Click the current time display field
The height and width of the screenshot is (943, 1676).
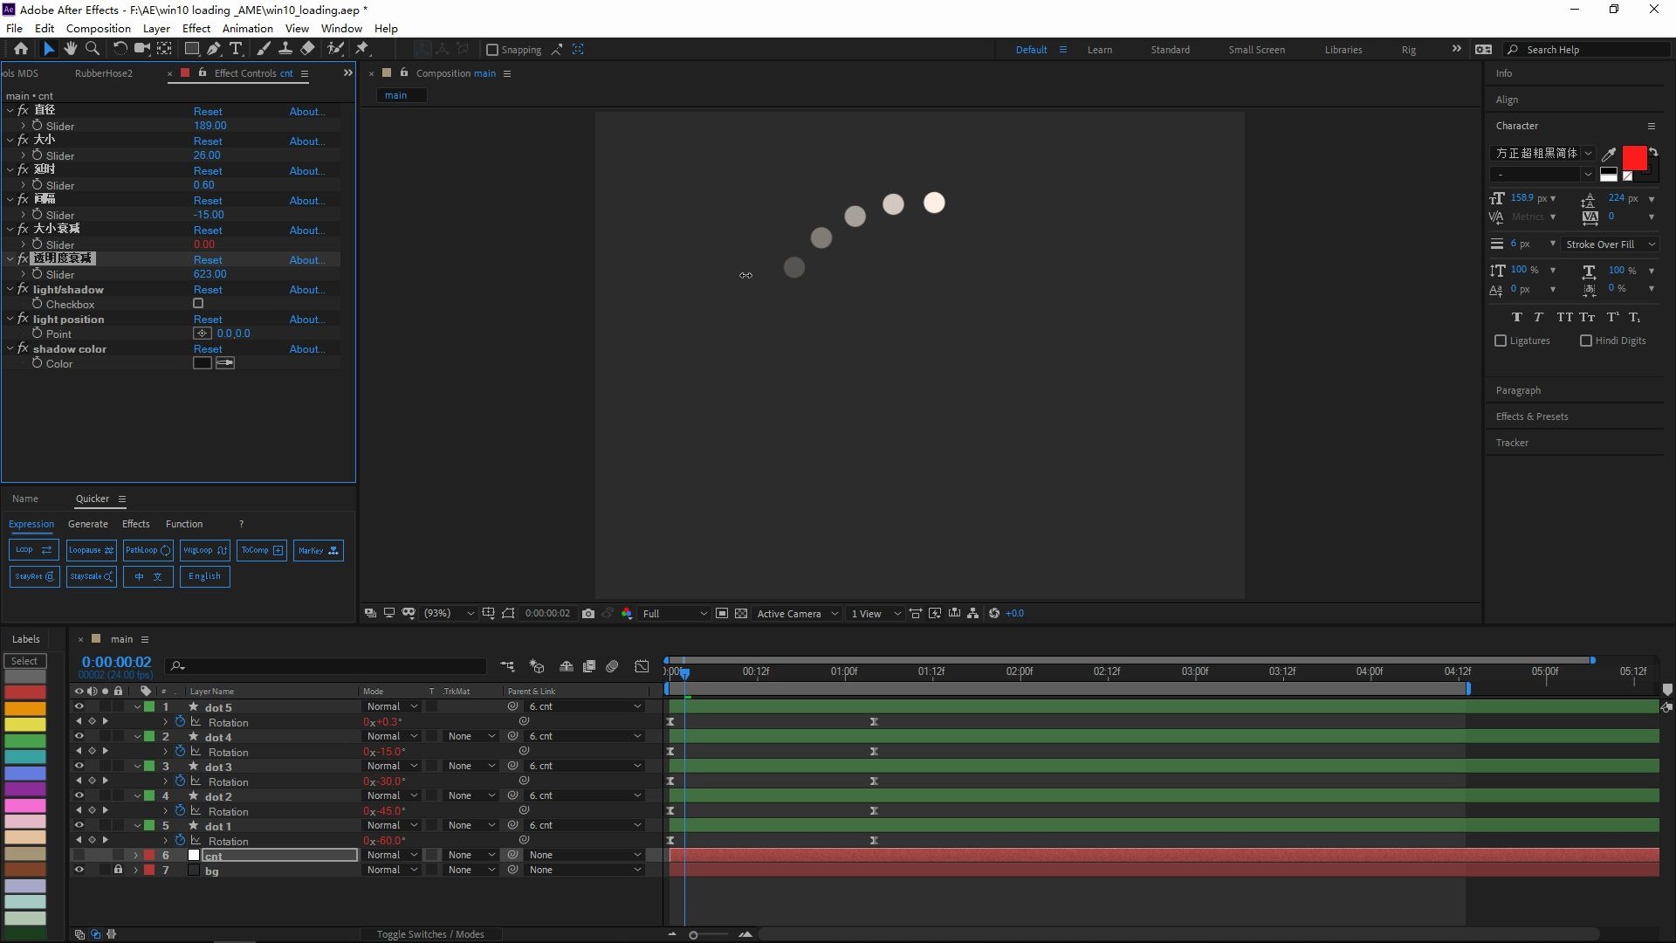(x=115, y=661)
